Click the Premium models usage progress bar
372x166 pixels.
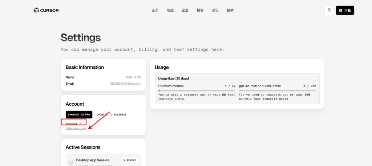tap(197, 90)
